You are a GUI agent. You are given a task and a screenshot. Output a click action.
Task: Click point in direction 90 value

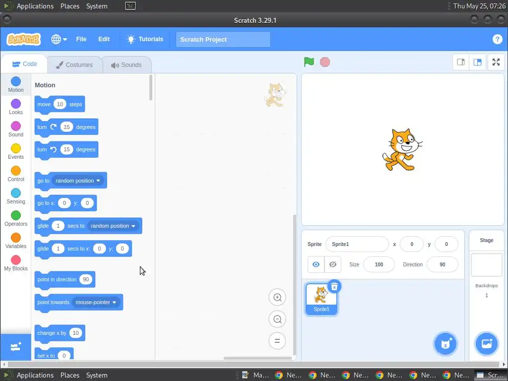tap(86, 279)
